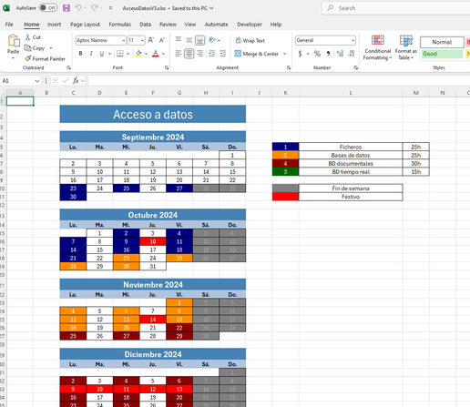This screenshot has height=407, width=470.
Task: Click Decrease Decimal icon
Action: [352, 54]
